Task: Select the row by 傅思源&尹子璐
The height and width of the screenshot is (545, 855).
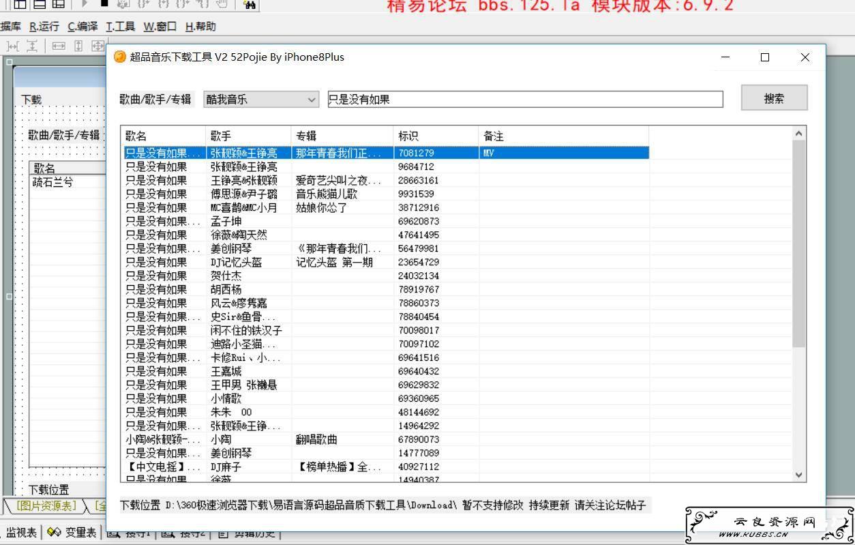Action: (386, 194)
